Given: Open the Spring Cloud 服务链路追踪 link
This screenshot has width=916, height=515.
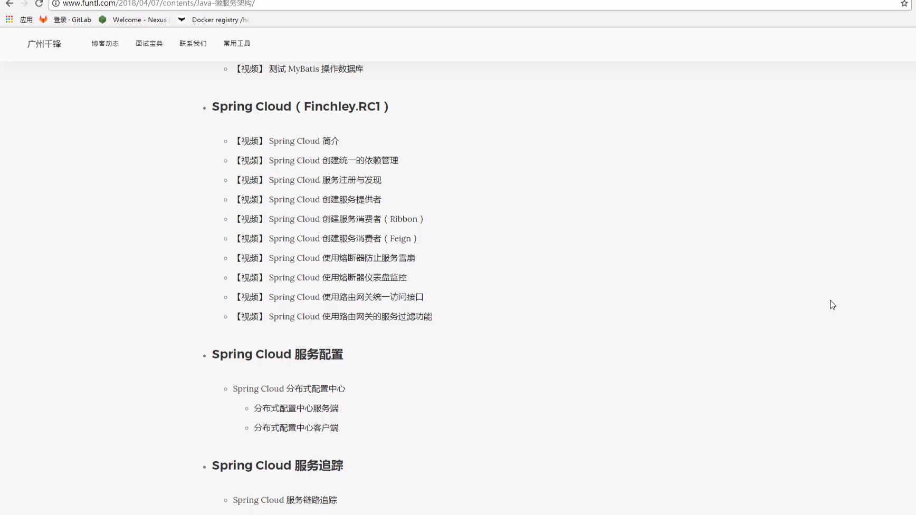Looking at the screenshot, I should [x=285, y=500].
